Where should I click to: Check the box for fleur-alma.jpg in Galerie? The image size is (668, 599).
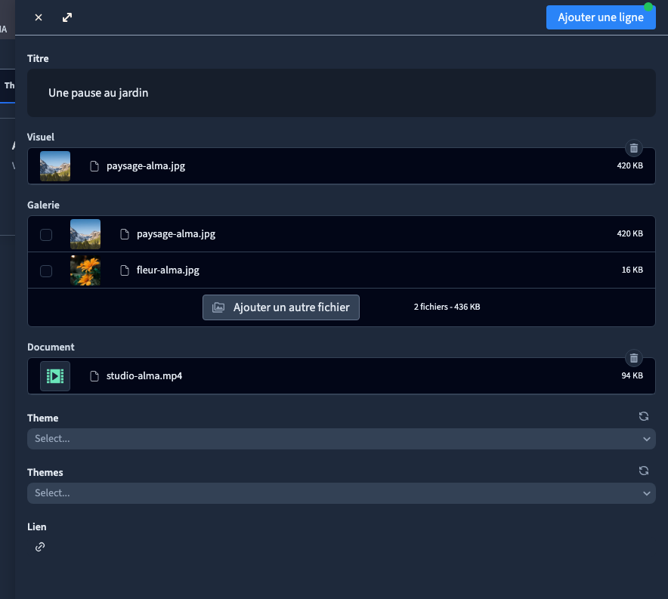[x=46, y=270]
